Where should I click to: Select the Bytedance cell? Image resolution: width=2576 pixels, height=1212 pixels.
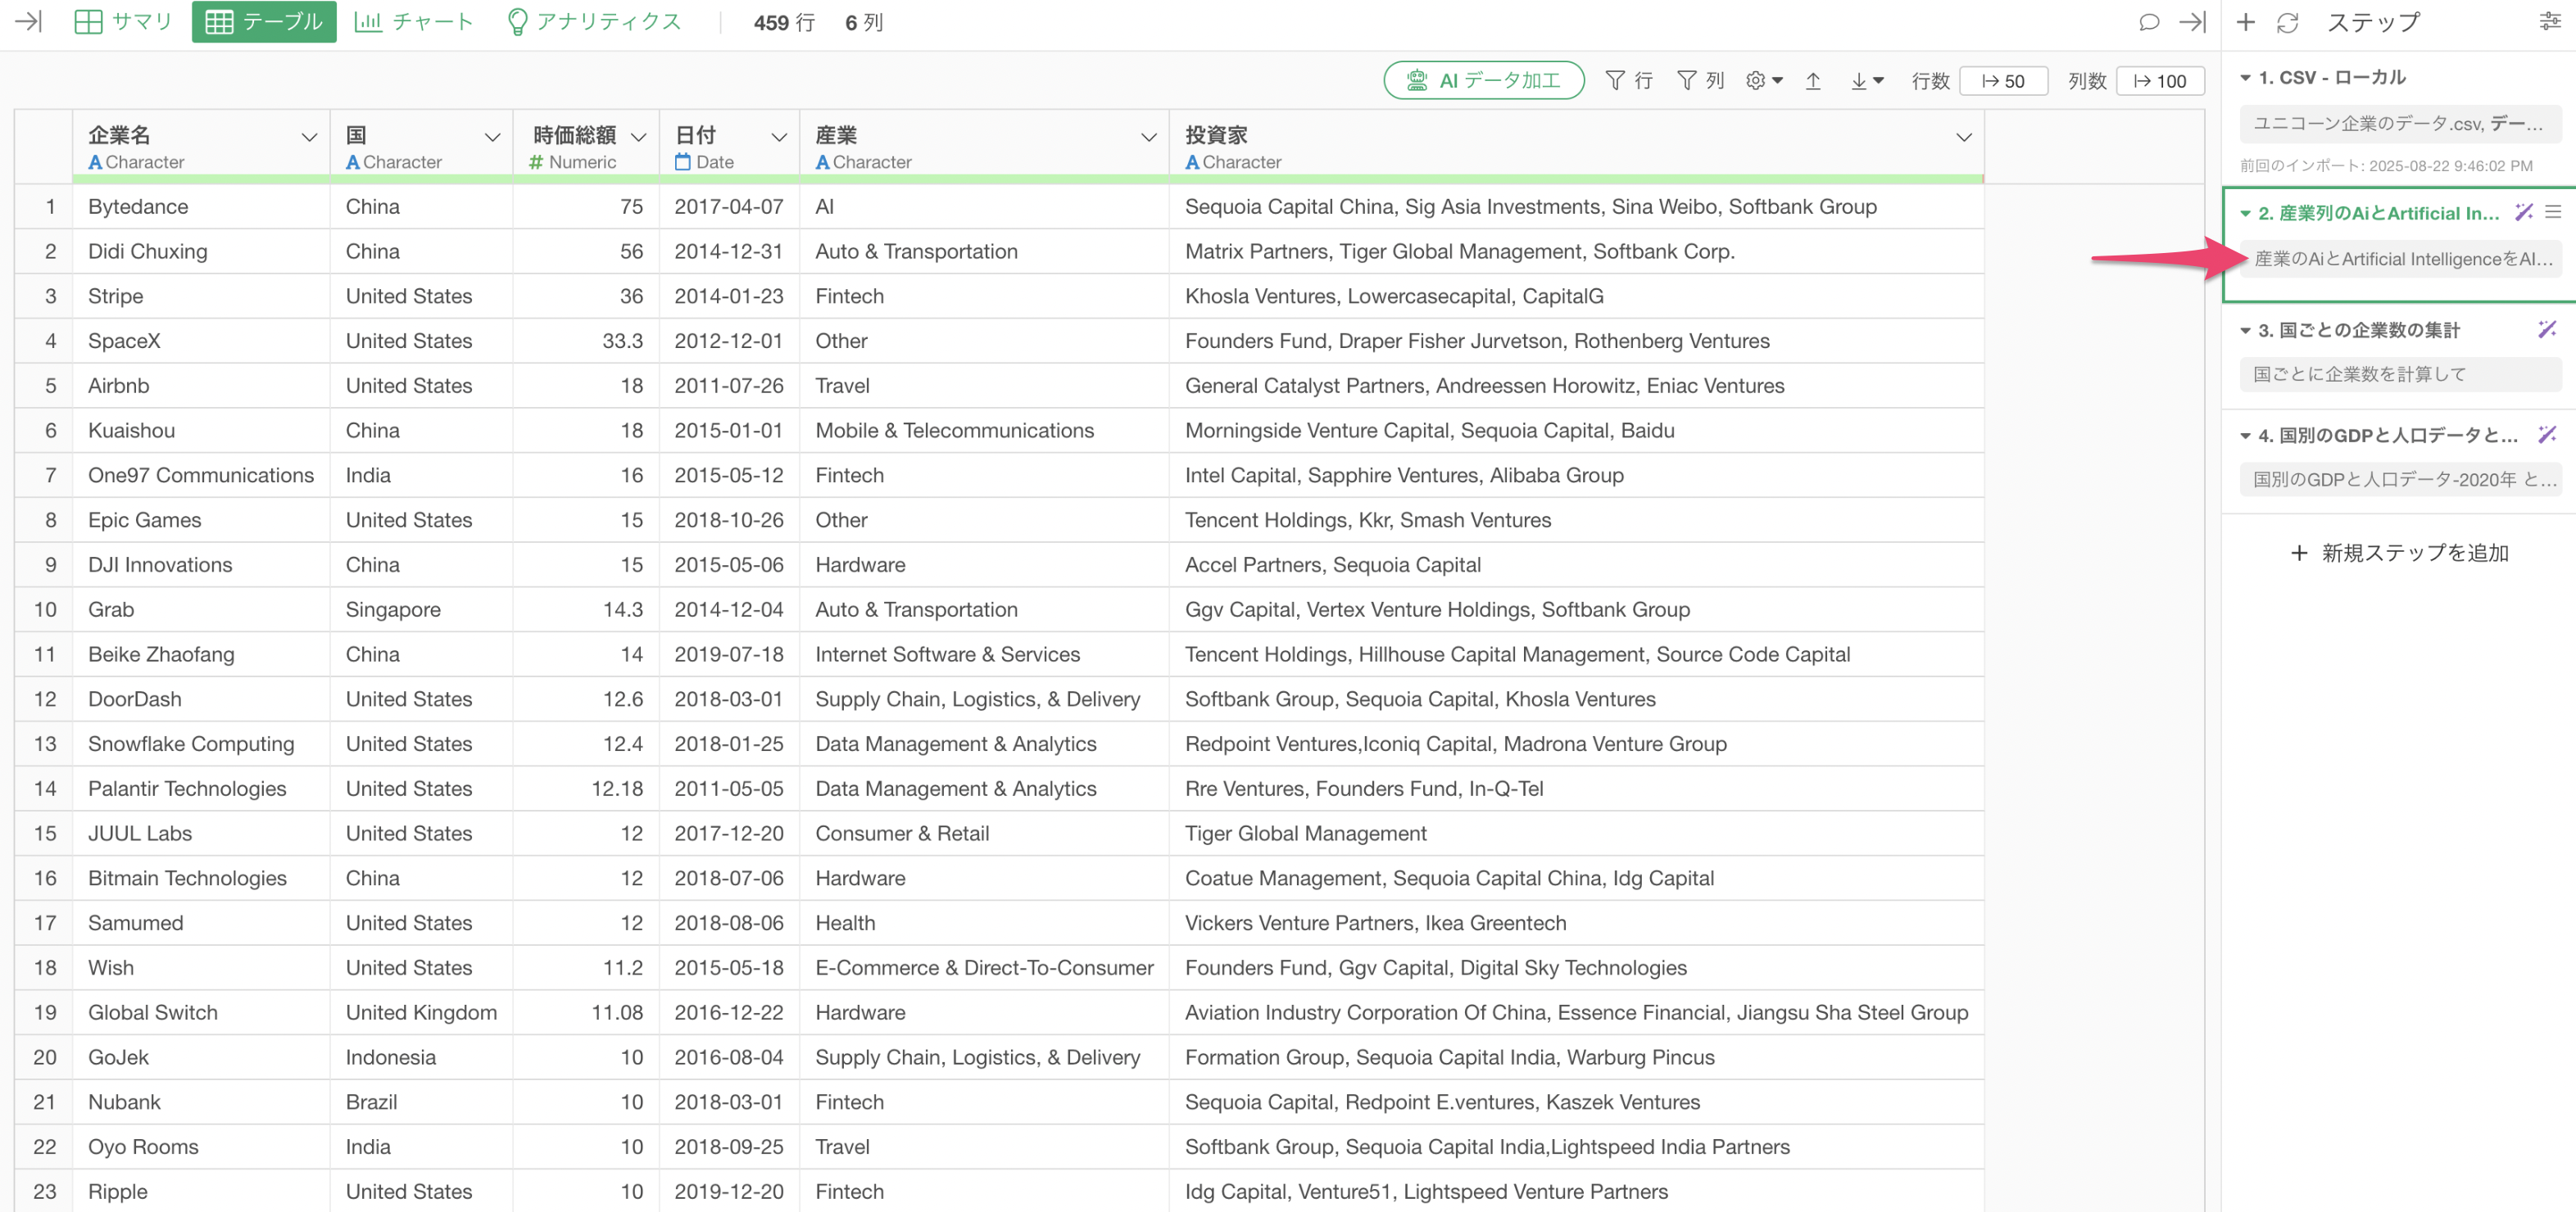click(x=201, y=207)
